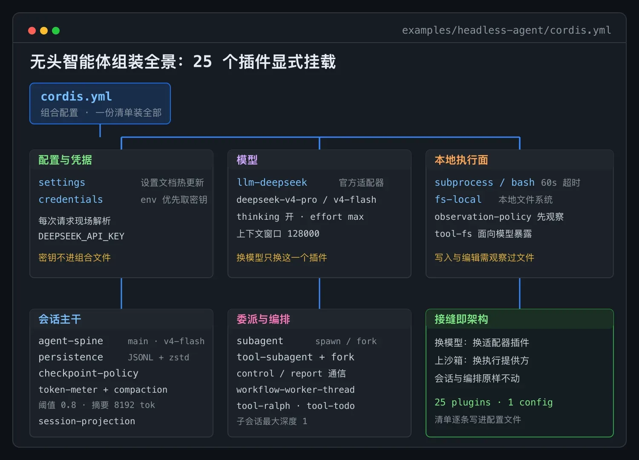Click the yellow minimize window dot
This screenshot has width=639, height=460.
(x=44, y=31)
